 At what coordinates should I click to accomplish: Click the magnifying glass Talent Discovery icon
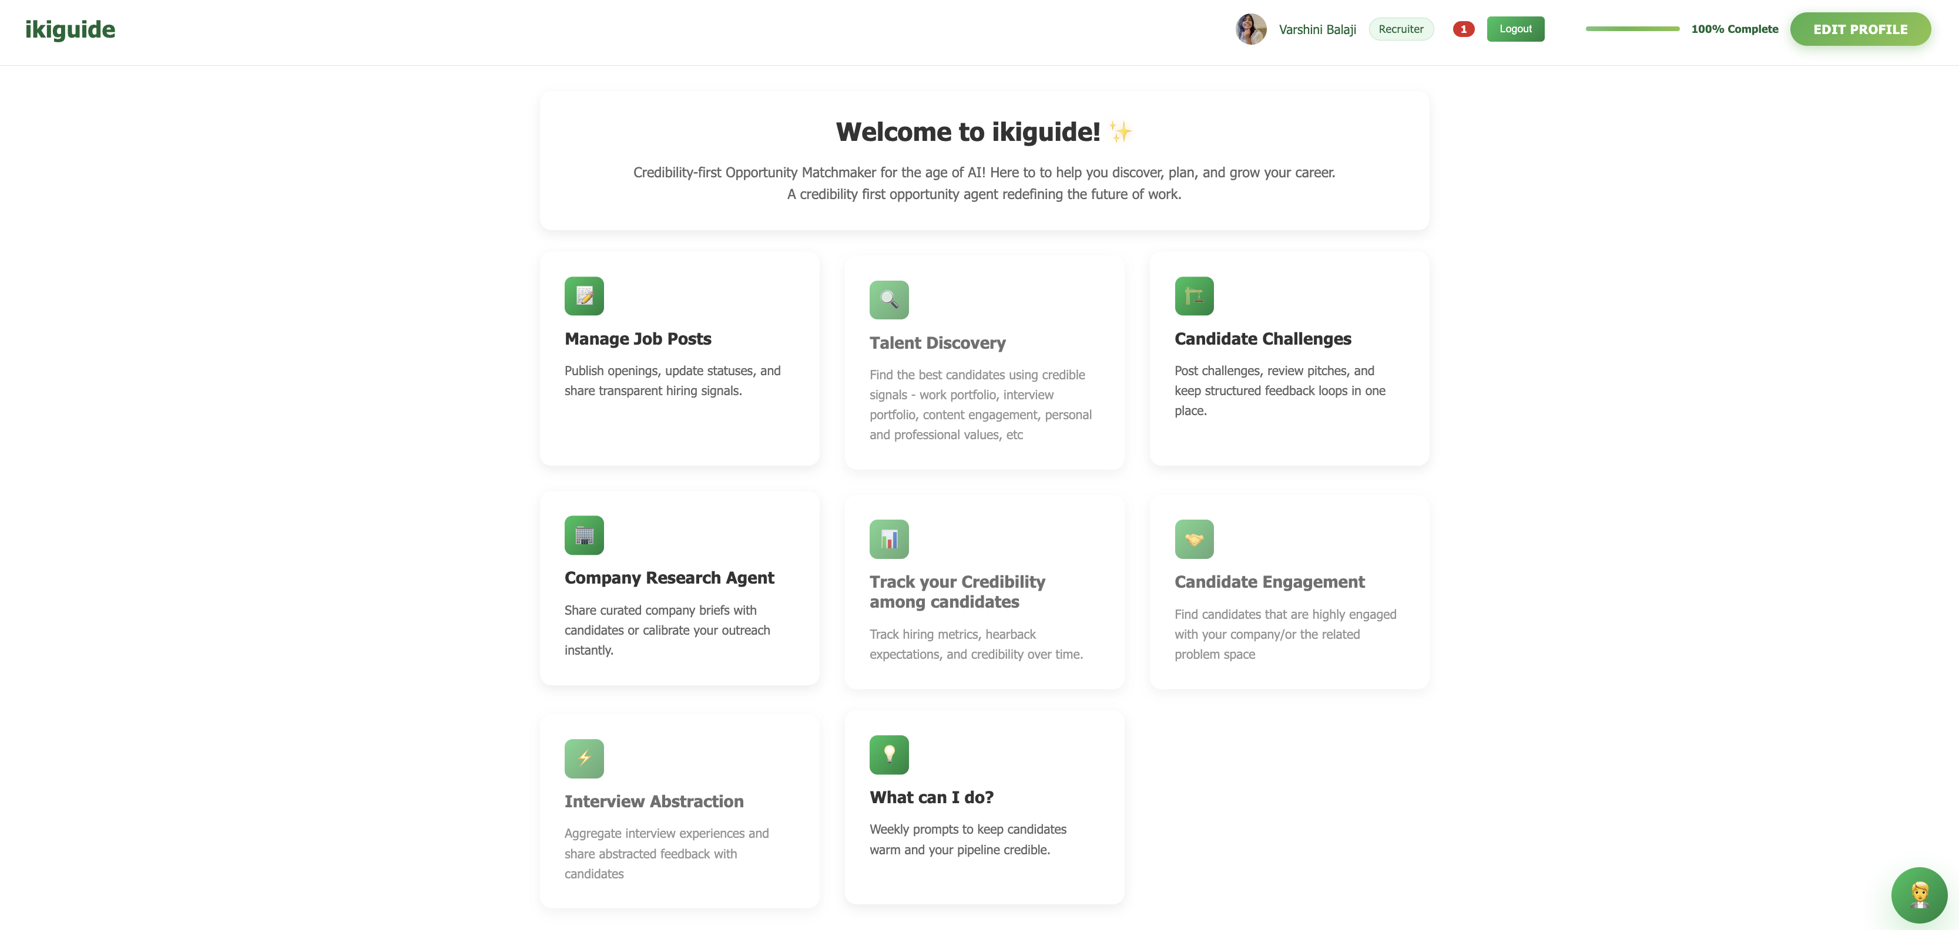(x=889, y=300)
